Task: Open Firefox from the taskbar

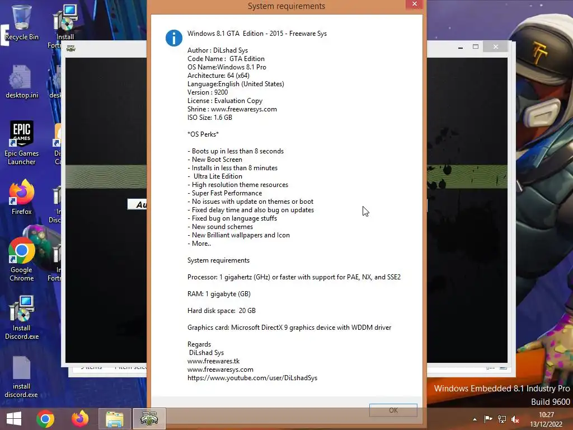Action: pyautogui.click(x=79, y=419)
